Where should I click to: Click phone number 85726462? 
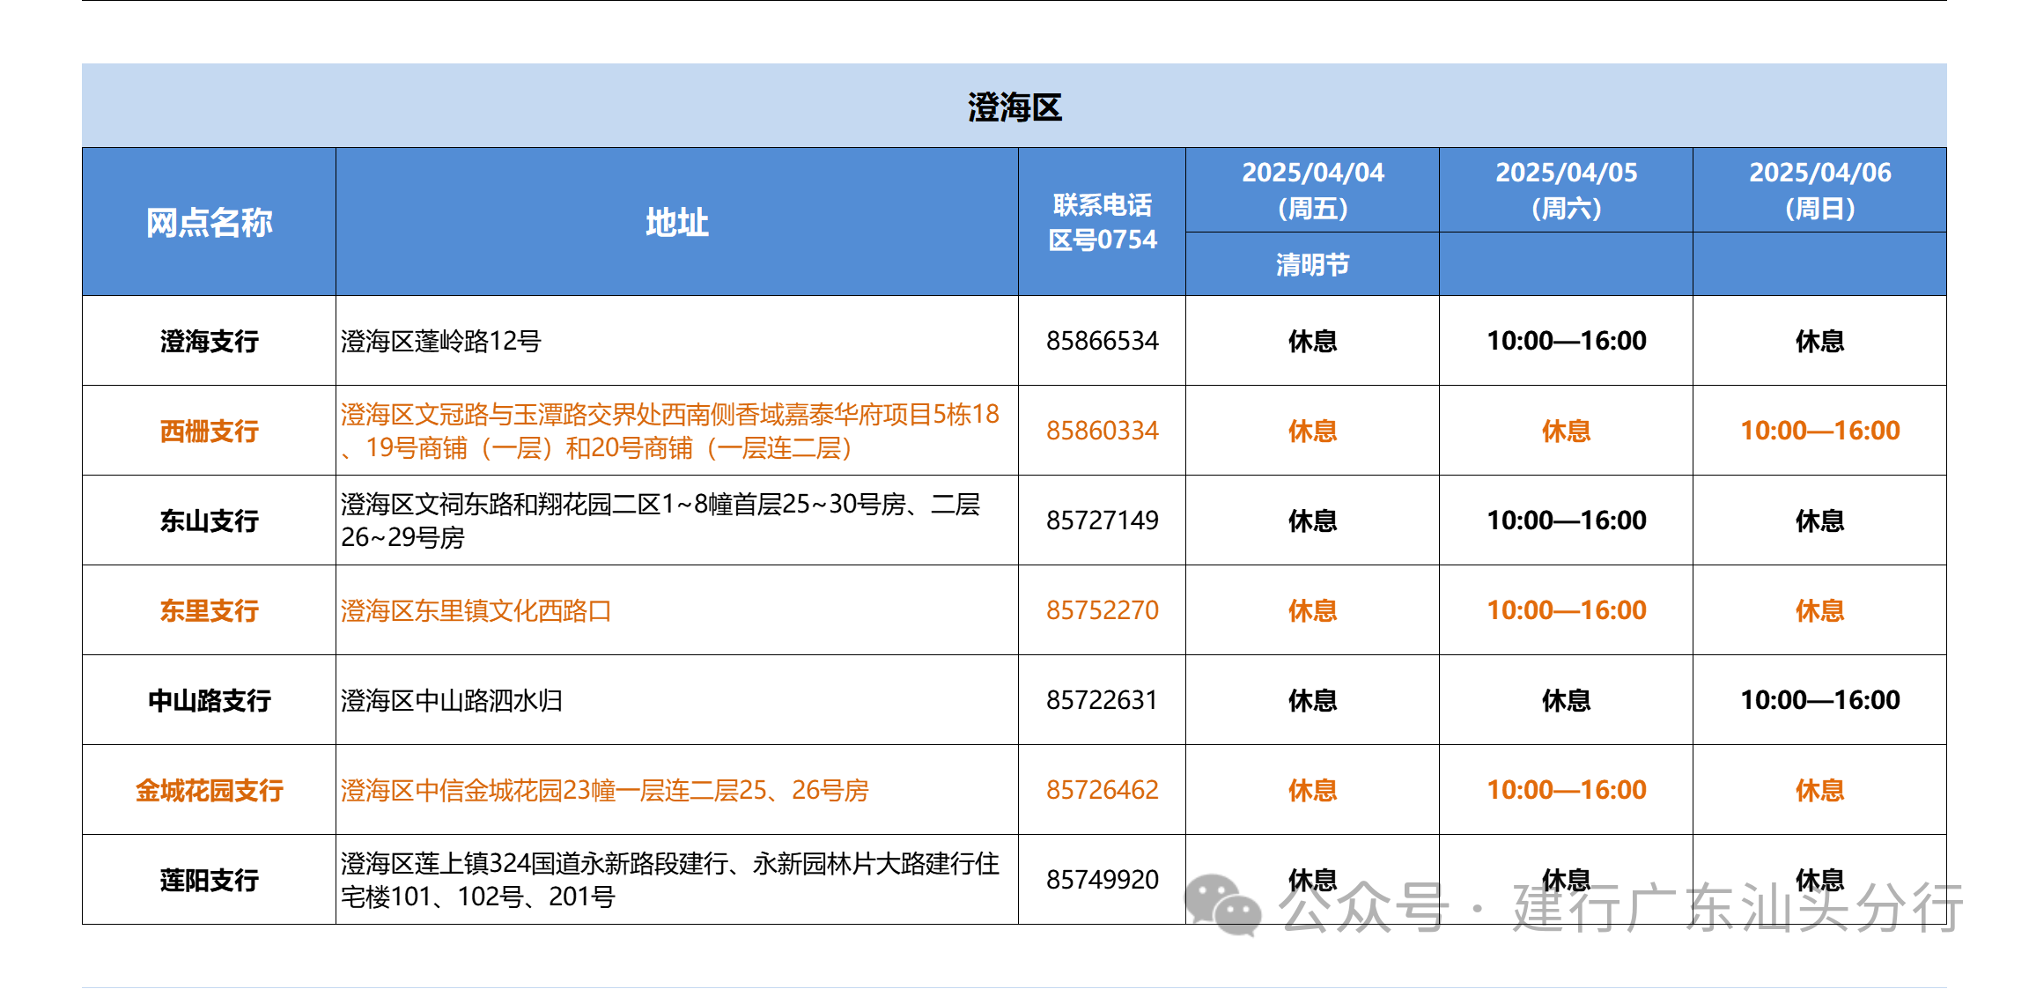pyautogui.click(x=1102, y=790)
